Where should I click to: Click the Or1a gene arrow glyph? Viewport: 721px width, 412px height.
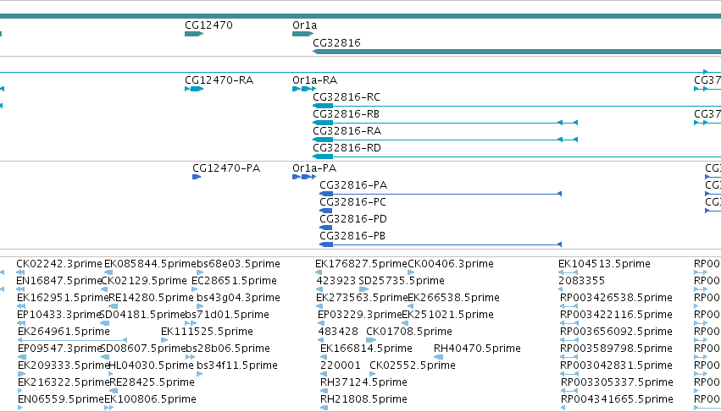point(302,34)
